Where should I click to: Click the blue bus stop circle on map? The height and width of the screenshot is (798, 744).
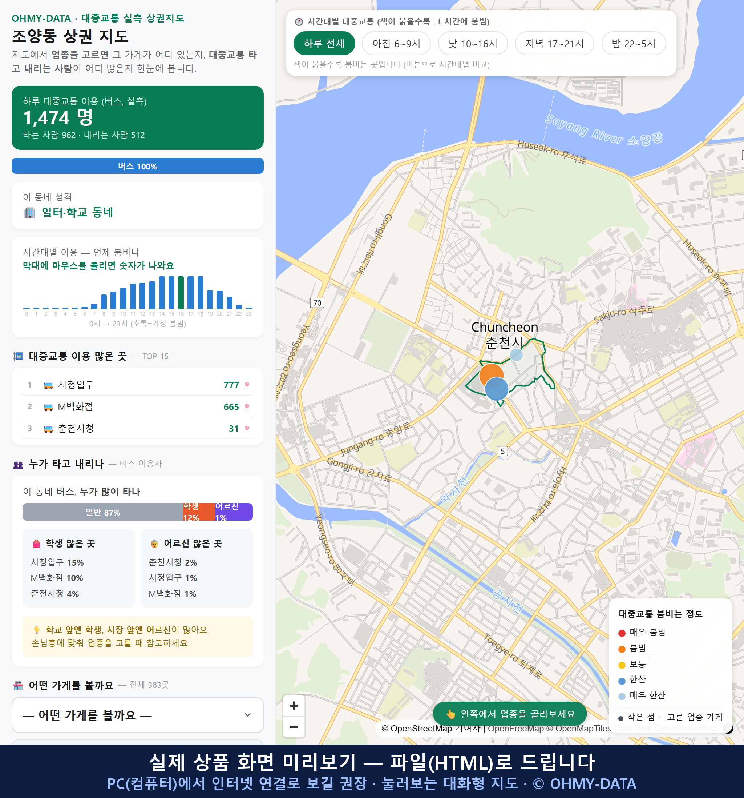497,389
